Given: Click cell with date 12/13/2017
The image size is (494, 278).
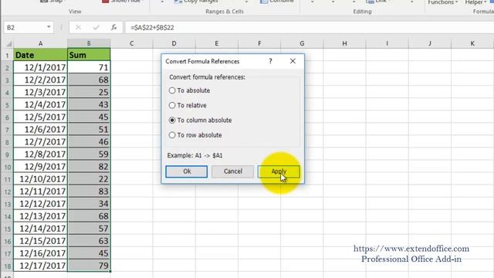Looking at the screenshot, I should click(40, 216).
